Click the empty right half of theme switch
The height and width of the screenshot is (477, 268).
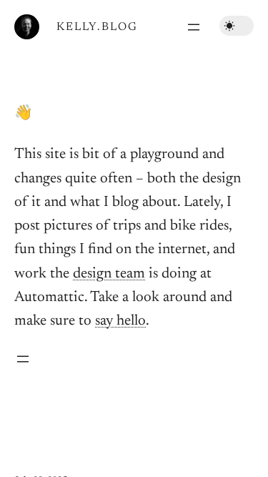pos(245,26)
